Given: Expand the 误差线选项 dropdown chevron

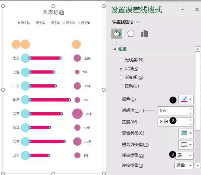Looking at the screenshot, I should coord(138,22).
